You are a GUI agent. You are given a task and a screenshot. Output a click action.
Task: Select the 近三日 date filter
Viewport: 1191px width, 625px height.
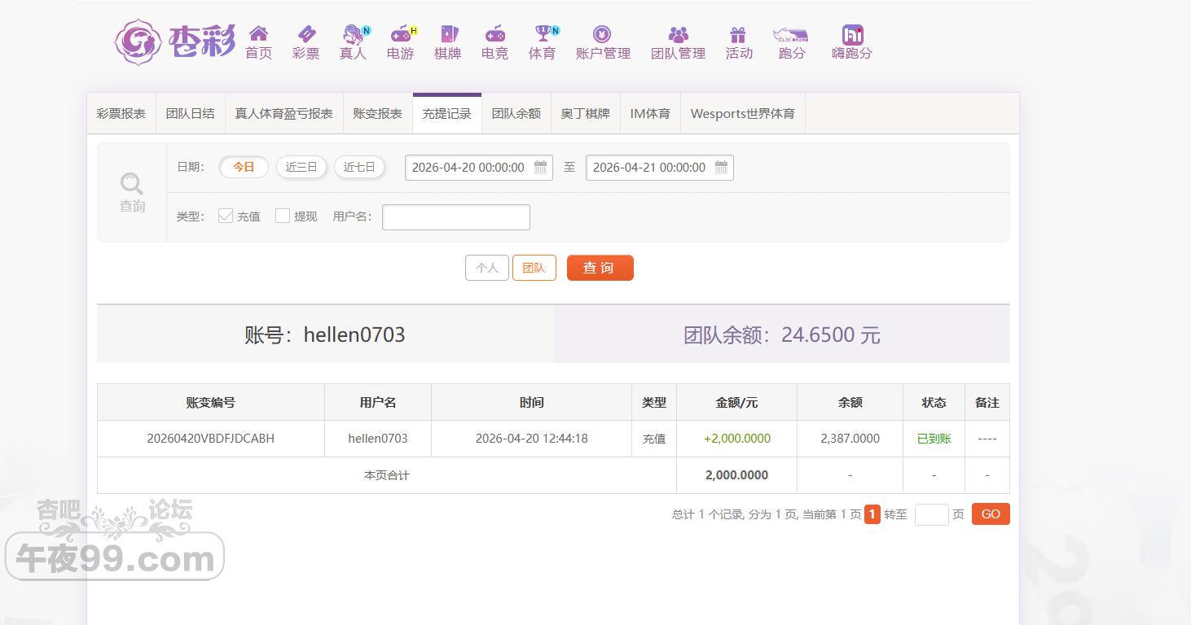301,168
